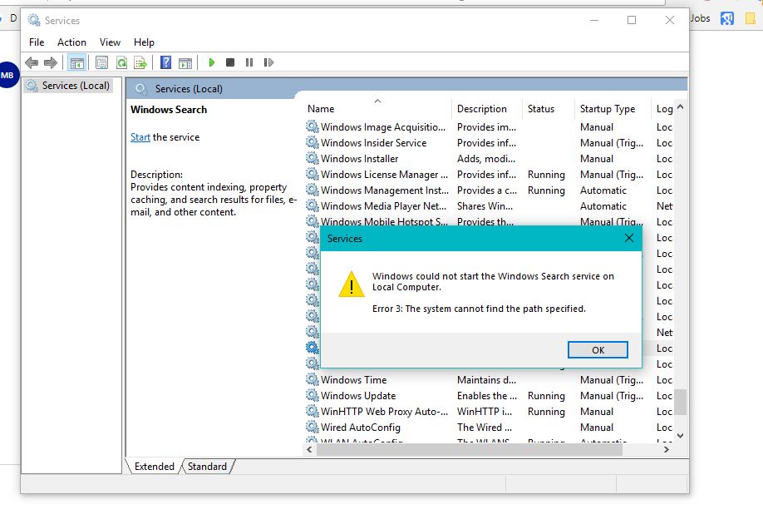Click OK in the error dialog
This screenshot has height=529, width=763.
tap(598, 349)
